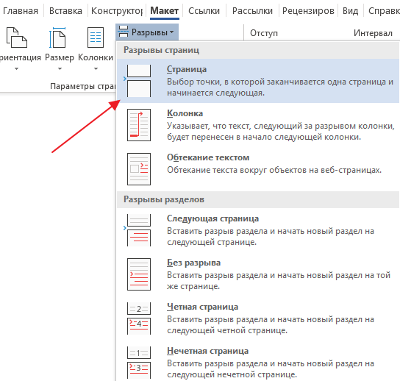Go to the Рассылки ribbon tab
Viewport: 400px width, 381px height.
tap(252, 11)
